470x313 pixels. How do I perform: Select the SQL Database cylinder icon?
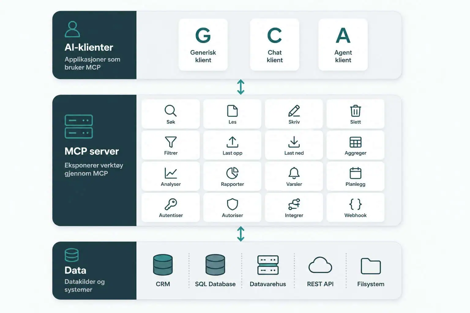pyautogui.click(x=215, y=265)
